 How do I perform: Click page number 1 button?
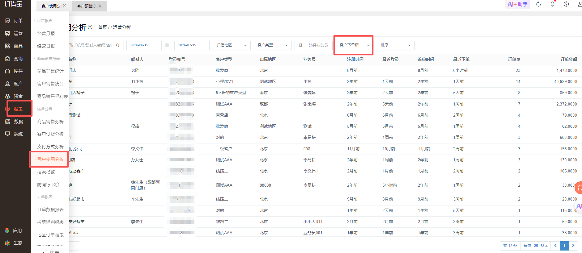(564, 246)
